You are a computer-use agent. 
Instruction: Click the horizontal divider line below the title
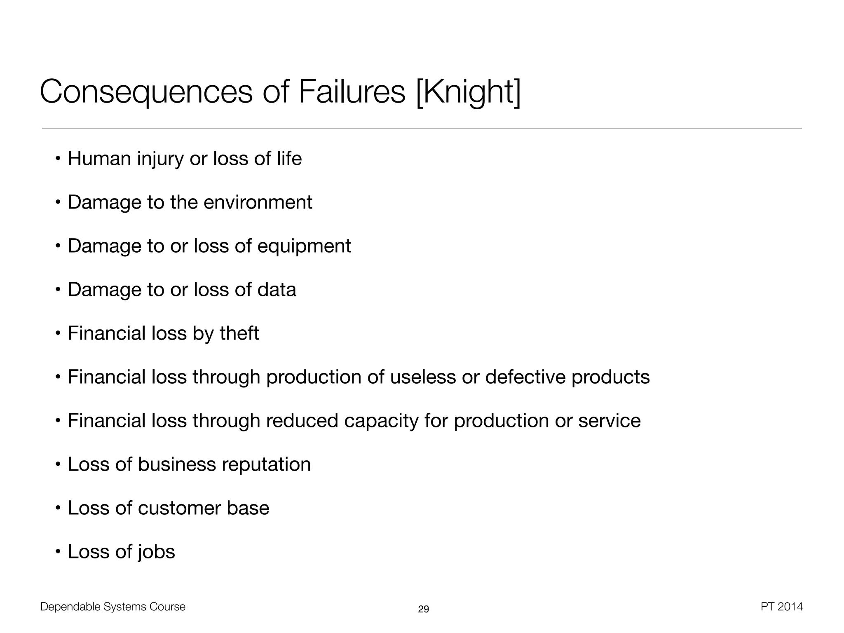point(422,128)
